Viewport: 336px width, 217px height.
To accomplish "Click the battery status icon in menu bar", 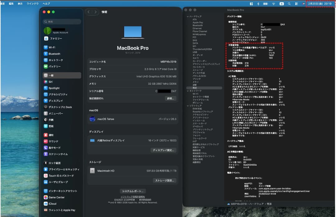I will (x=265, y=4).
